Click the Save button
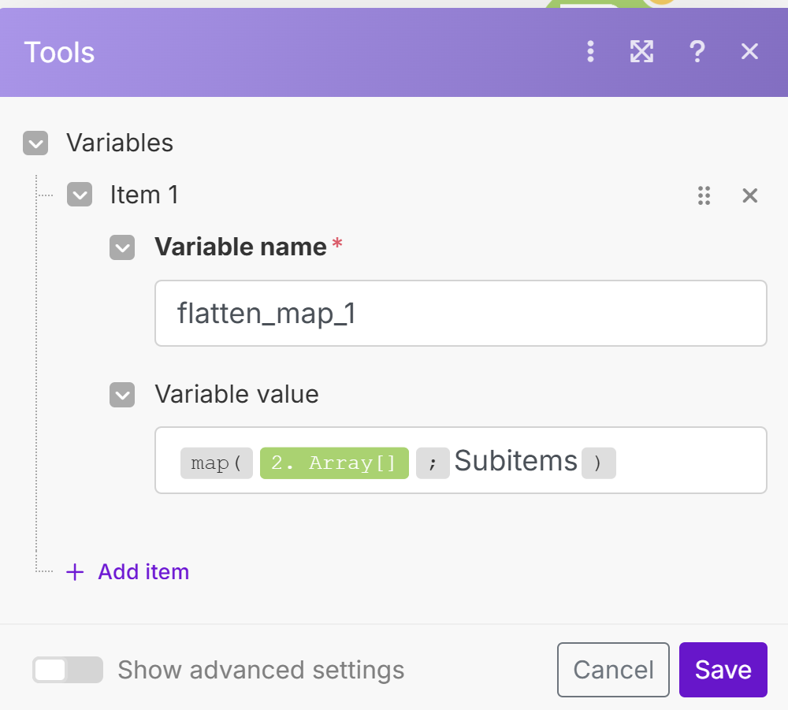Viewport: 788px width, 710px height. coord(723,670)
